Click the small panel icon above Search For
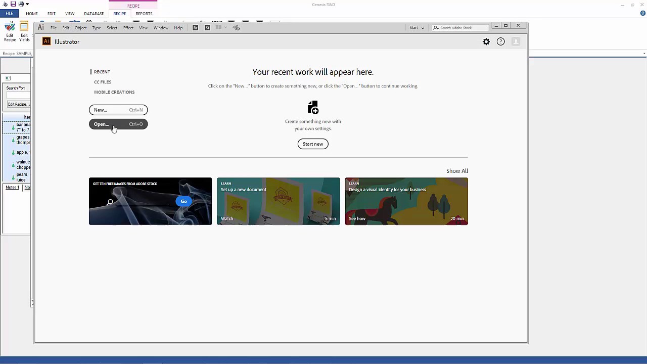647x364 pixels. click(x=8, y=78)
